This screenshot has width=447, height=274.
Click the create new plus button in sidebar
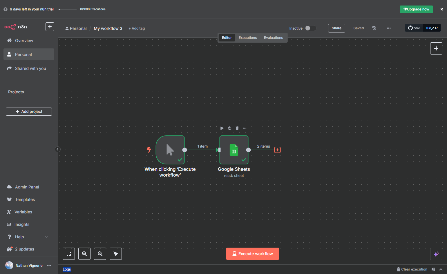[x=50, y=27]
